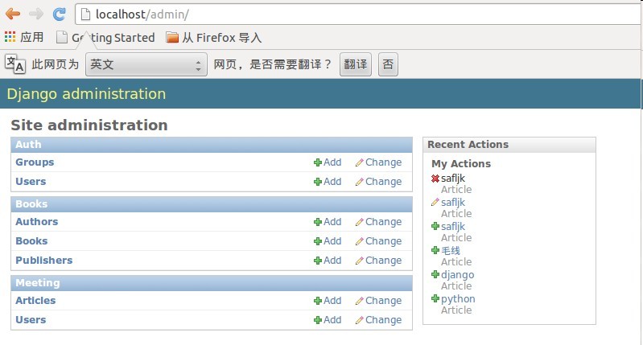Open the python recent action link

458,298
